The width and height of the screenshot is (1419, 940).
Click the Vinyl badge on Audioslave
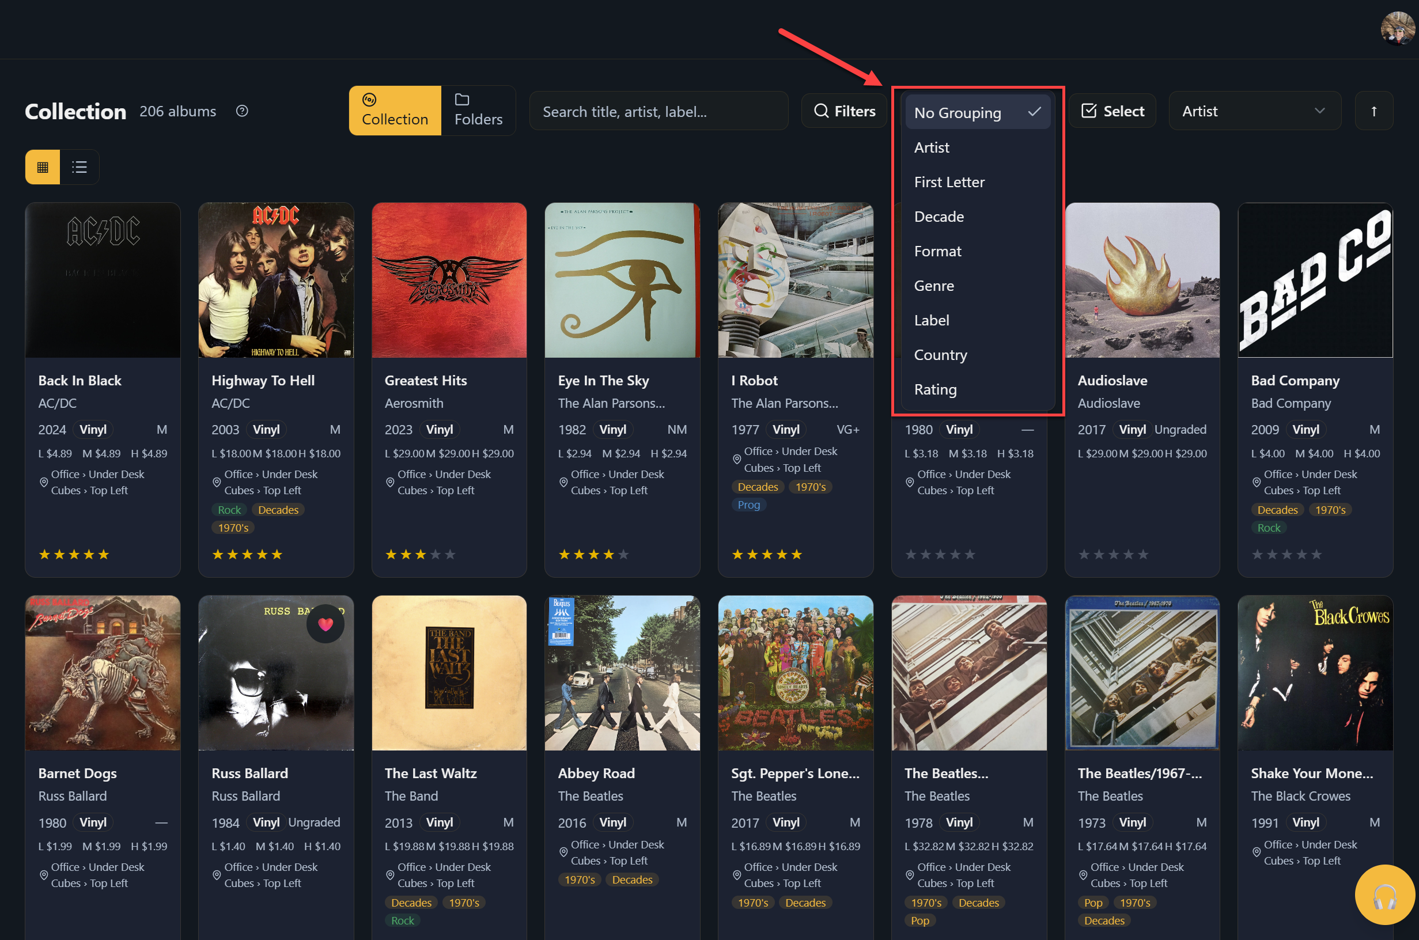[1132, 429]
